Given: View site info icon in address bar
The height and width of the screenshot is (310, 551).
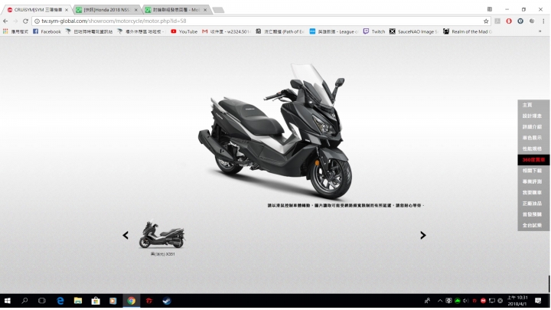Looking at the screenshot, I should (37, 21).
